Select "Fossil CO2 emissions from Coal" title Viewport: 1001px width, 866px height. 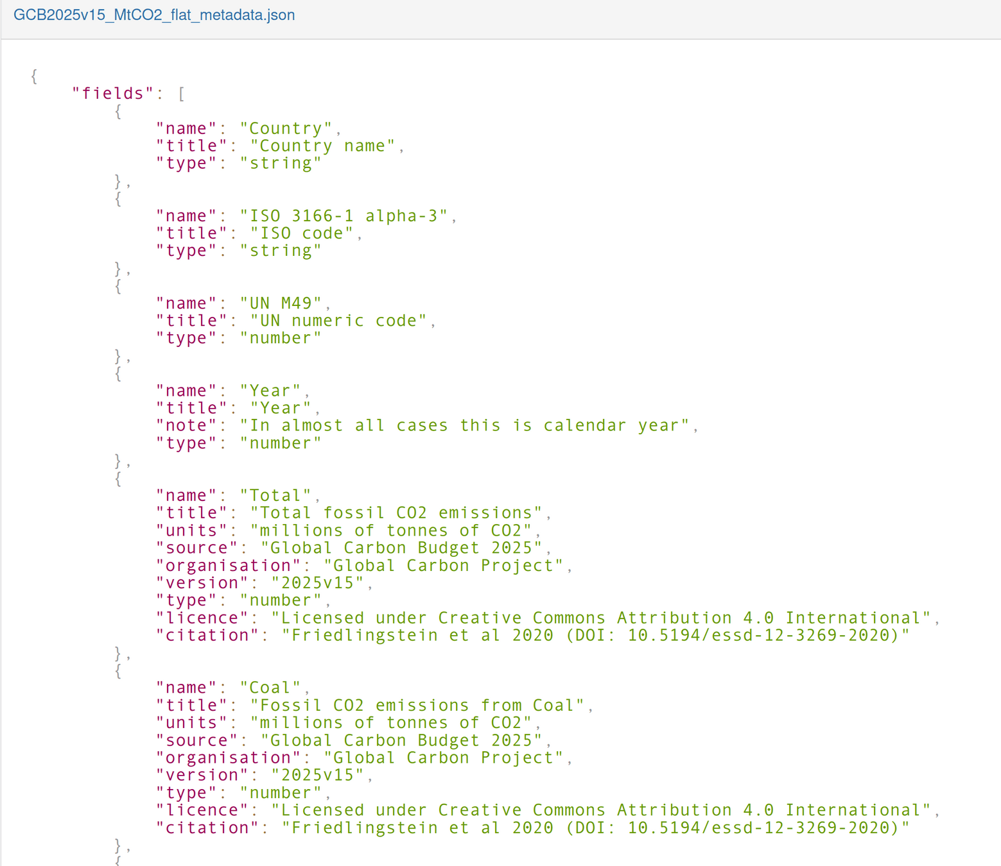pos(417,705)
